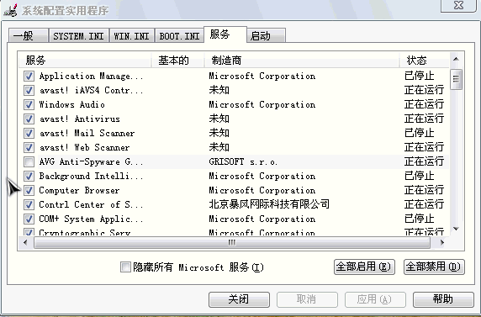Click the 全部禁用 button
Screen dimensions: 481x317
(434, 267)
